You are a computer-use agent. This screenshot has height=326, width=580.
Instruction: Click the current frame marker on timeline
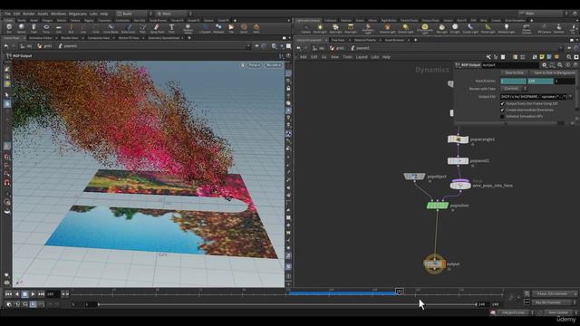tap(399, 292)
